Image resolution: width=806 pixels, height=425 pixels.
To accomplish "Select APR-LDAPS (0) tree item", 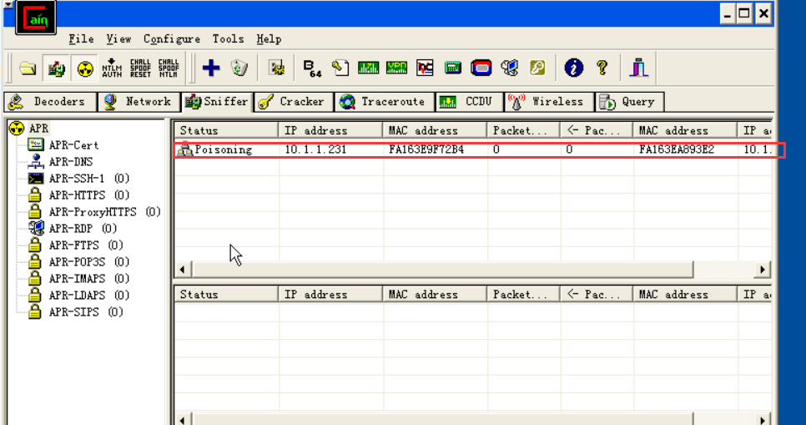I will pos(89,296).
